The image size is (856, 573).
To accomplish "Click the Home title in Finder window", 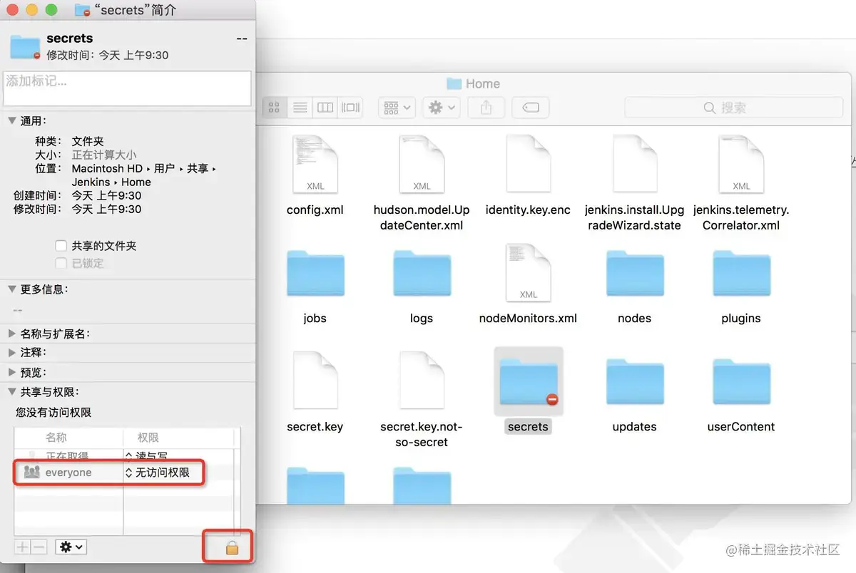I will point(483,83).
